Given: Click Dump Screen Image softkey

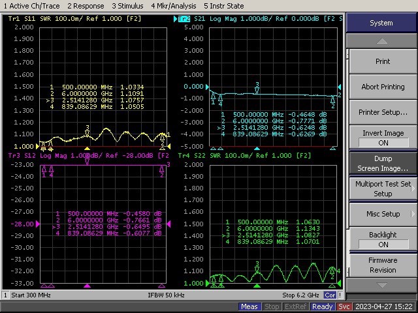Looking at the screenshot, I should tap(383, 163).
